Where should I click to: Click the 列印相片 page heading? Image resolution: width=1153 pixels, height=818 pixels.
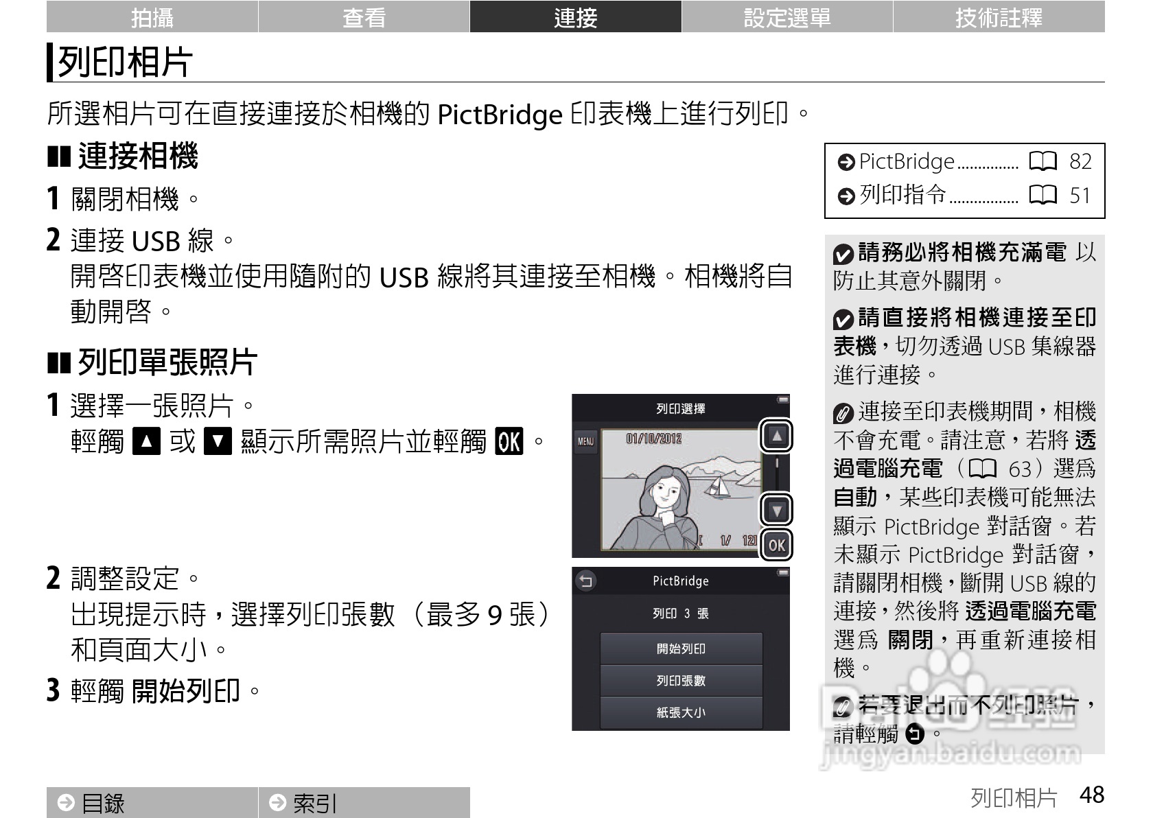pos(125,62)
